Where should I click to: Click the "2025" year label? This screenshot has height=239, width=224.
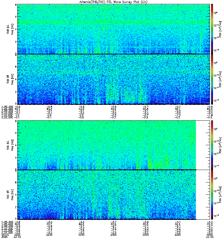click(x=4, y=237)
